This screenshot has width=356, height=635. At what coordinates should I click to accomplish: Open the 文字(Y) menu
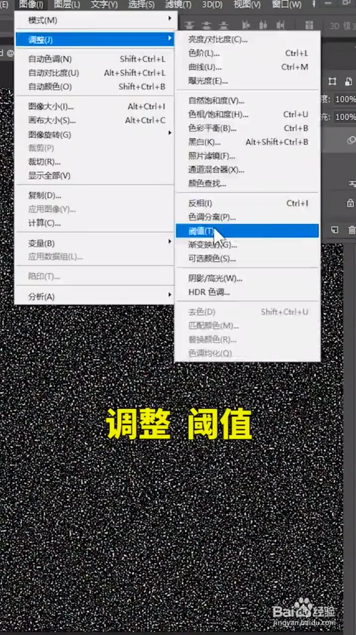(x=104, y=5)
